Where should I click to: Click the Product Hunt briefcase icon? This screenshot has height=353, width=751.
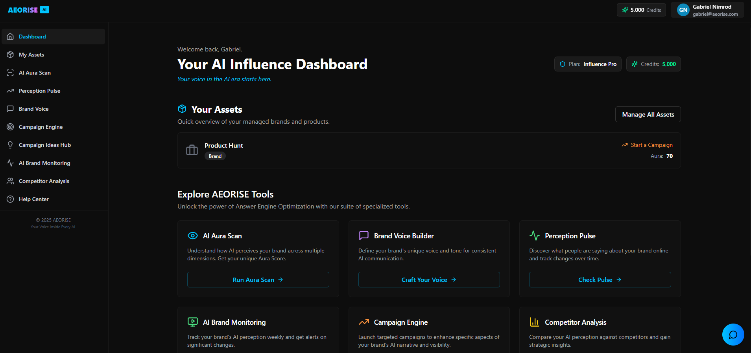pos(192,150)
